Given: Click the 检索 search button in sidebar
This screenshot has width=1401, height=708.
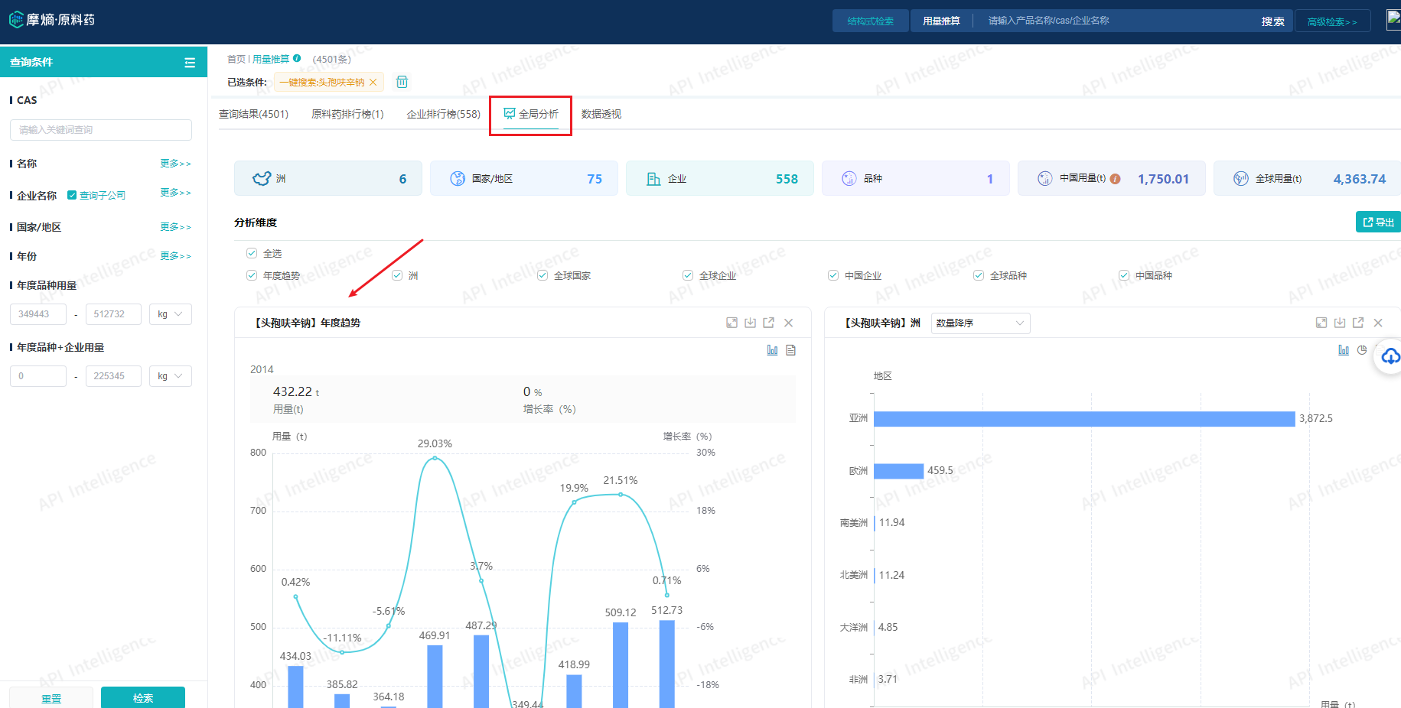Looking at the screenshot, I should 143,697.
